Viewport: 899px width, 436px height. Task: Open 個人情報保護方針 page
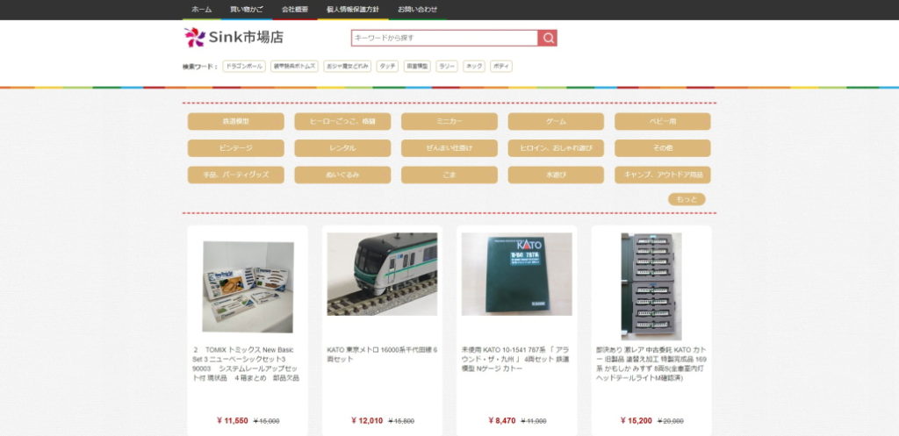[352, 9]
